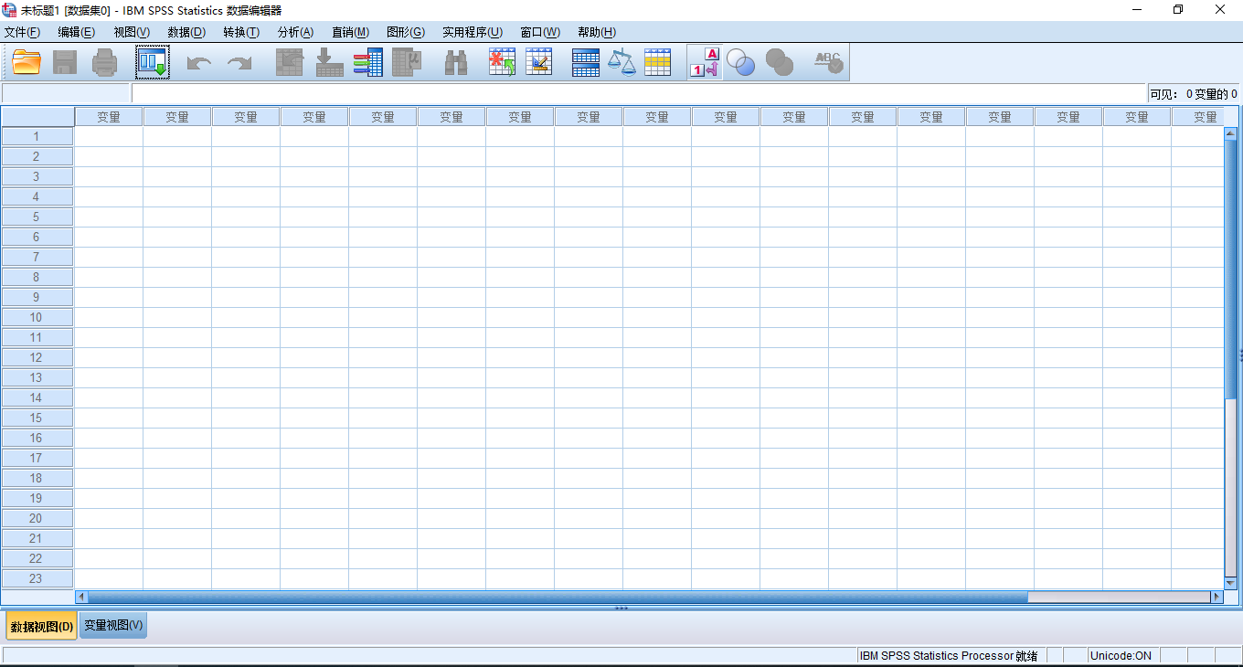Open the 转换(T) menu

[x=241, y=32]
